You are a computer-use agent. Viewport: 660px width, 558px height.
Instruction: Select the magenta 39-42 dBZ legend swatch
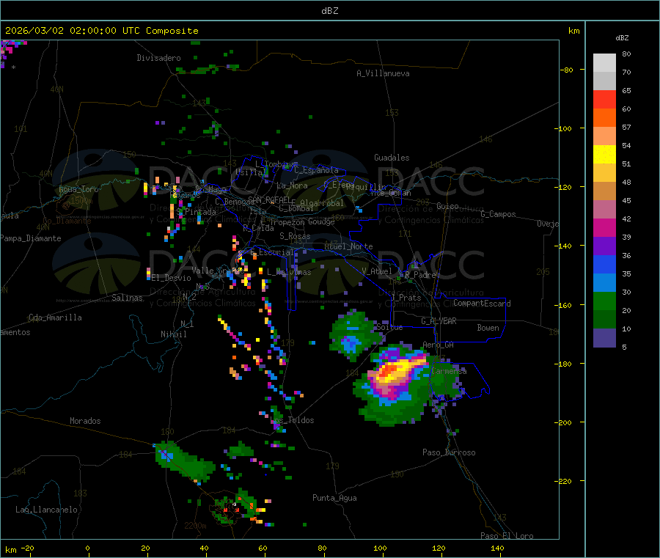[604, 227]
